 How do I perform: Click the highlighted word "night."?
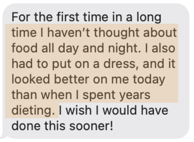(124, 49)
